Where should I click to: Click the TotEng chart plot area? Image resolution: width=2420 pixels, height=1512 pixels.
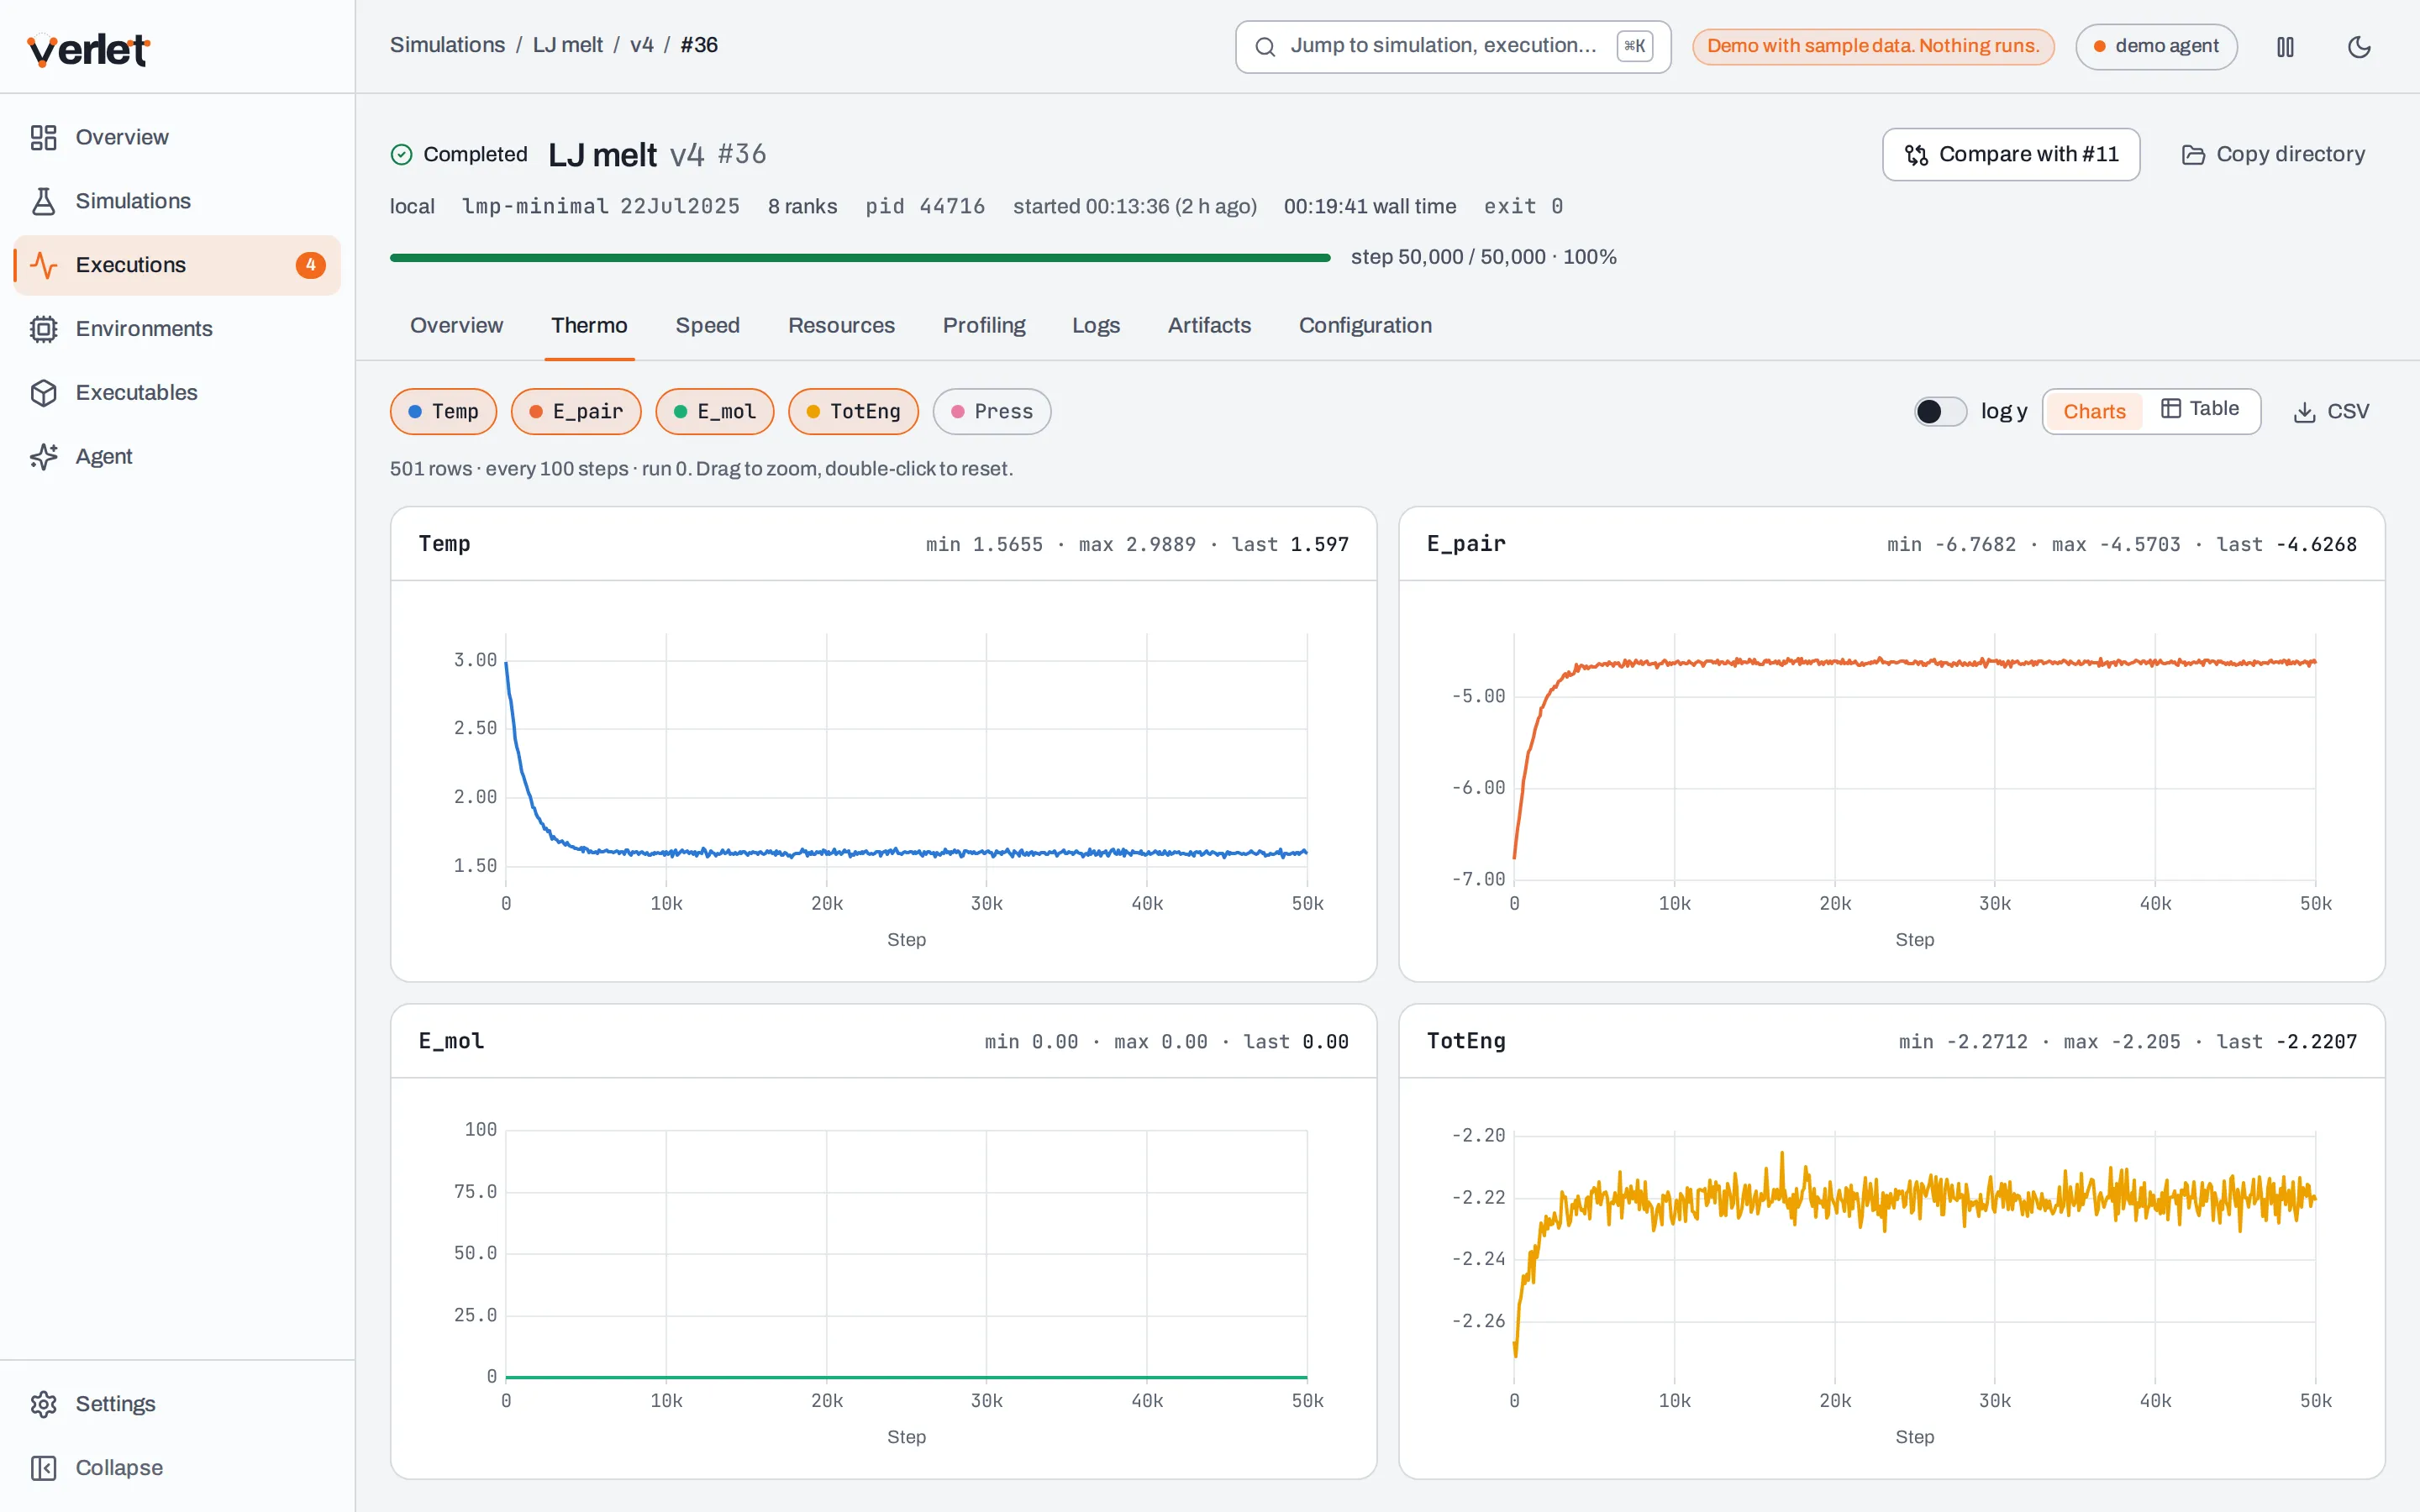pyautogui.click(x=1914, y=1255)
